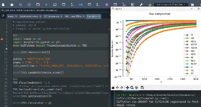Screen dimensions: 201x107
Task: Run the profiler stopwatch icon
Action: click(x=107, y=5)
